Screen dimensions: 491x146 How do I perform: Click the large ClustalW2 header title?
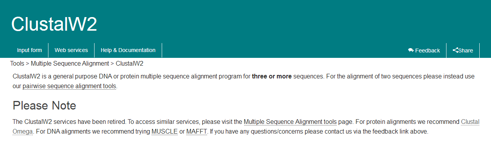(54, 24)
